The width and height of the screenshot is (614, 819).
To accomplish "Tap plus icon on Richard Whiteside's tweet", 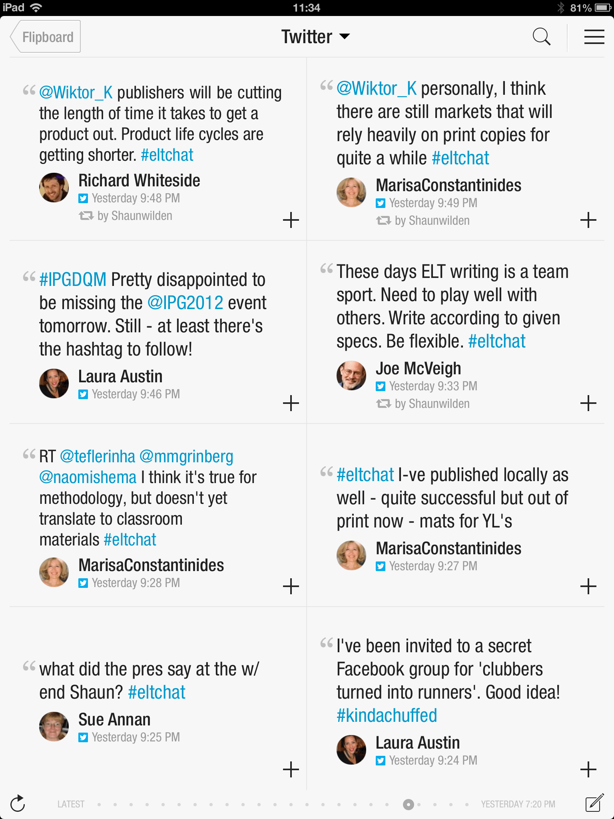I will (x=291, y=220).
